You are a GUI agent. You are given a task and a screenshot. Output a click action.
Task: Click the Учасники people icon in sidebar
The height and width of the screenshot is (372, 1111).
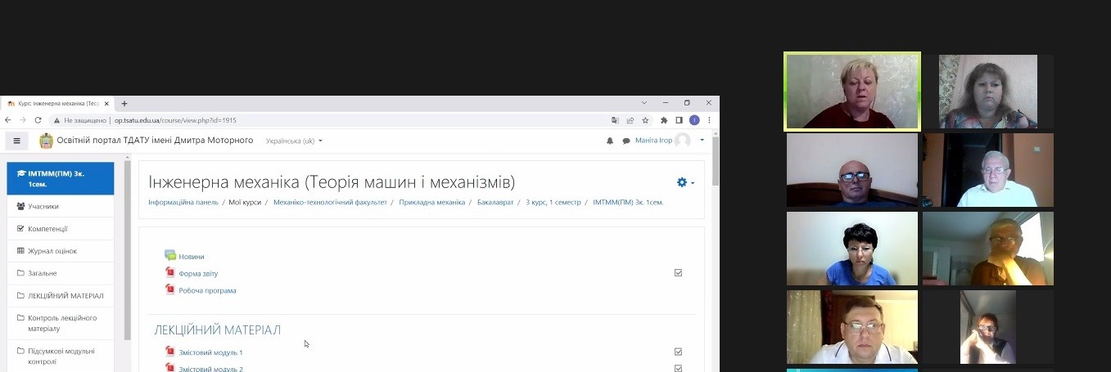coord(20,206)
